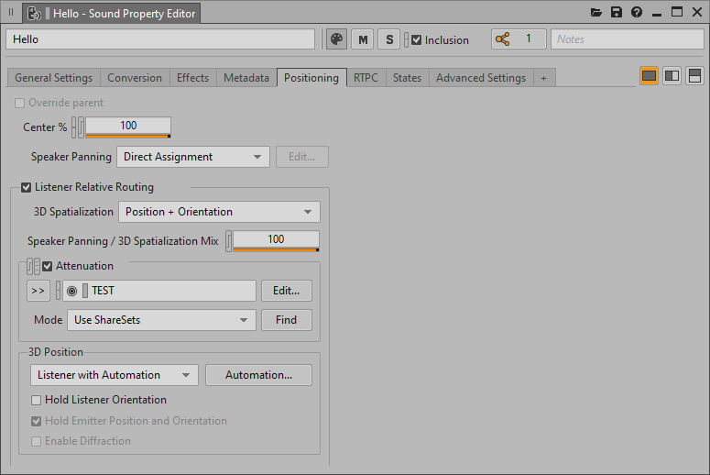Switch to side-by-side split layout view
The image size is (710, 475).
pos(672,76)
